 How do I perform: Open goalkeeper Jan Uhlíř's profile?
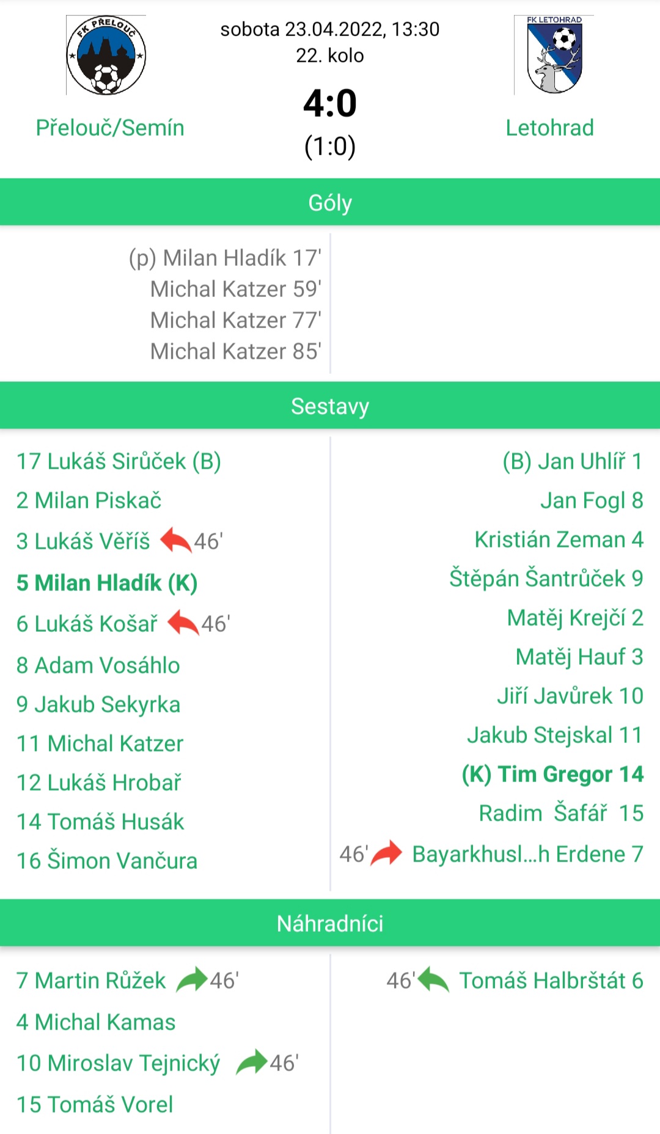(573, 461)
